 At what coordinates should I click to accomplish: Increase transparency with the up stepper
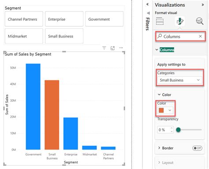(x=172, y=128)
